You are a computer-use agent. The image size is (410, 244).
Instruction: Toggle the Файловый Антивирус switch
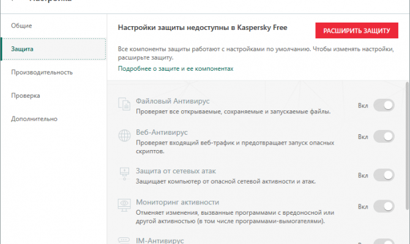coord(384,106)
